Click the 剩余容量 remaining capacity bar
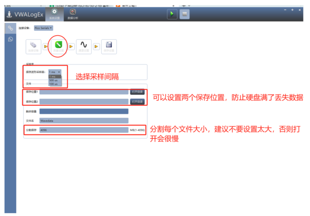 point(84,111)
